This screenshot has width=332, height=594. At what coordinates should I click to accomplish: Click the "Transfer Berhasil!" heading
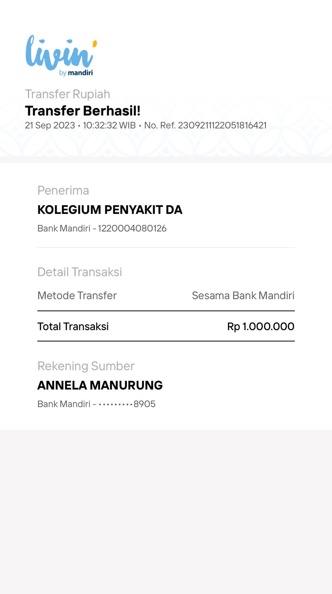[x=82, y=111]
